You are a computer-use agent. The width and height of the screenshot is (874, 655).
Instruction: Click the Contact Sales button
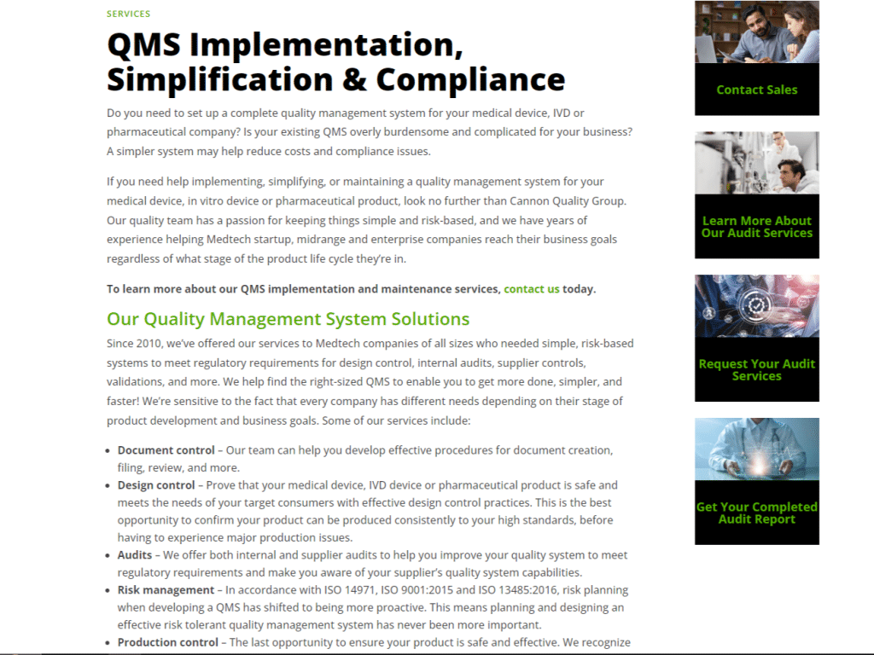click(x=756, y=90)
